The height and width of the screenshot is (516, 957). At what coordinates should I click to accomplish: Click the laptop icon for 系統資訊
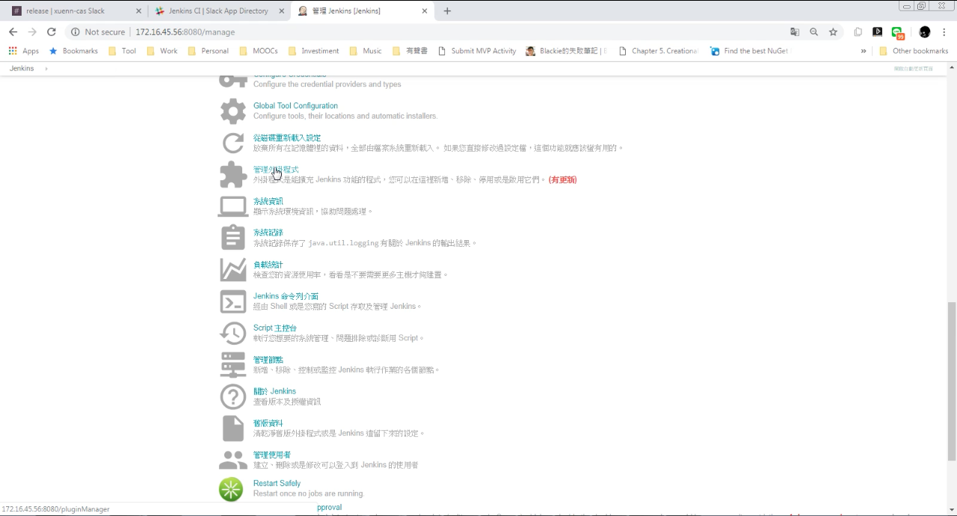[233, 206]
